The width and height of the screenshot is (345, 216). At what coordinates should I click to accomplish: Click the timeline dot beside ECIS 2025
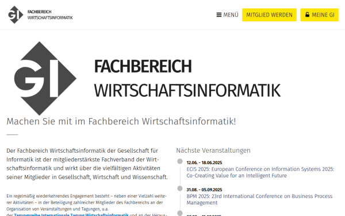click(180, 161)
